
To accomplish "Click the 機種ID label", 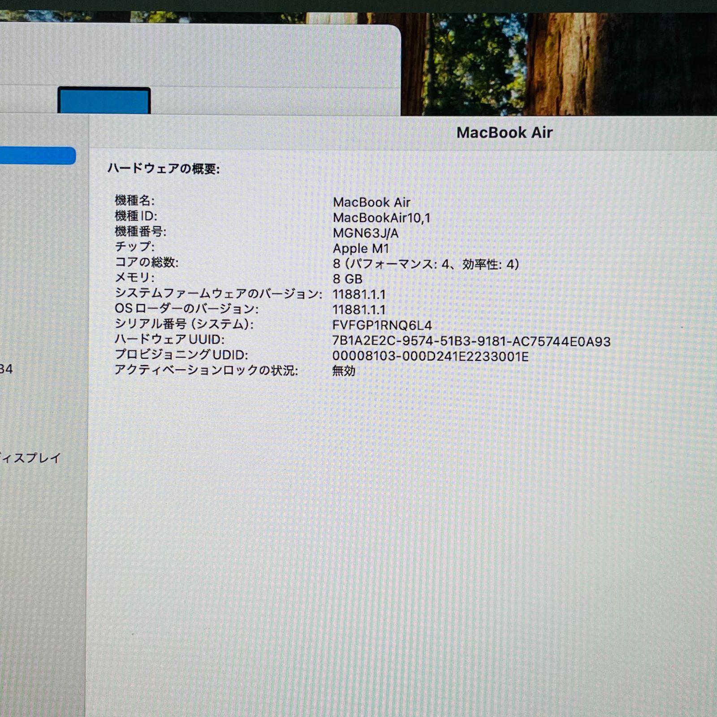I will (136, 216).
